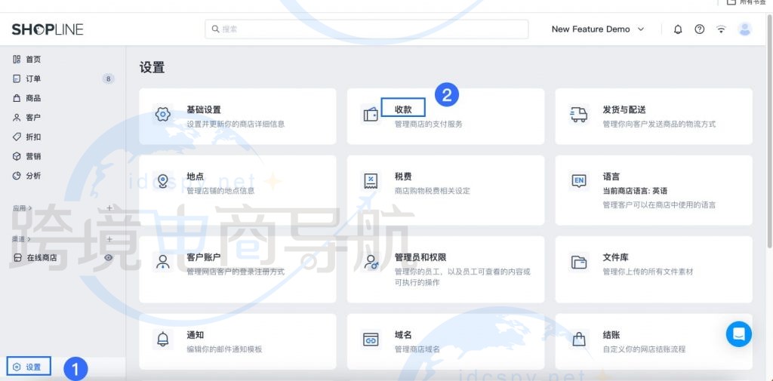Open the user avatar profile menu

pyautogui.click(x=744, y=29)
